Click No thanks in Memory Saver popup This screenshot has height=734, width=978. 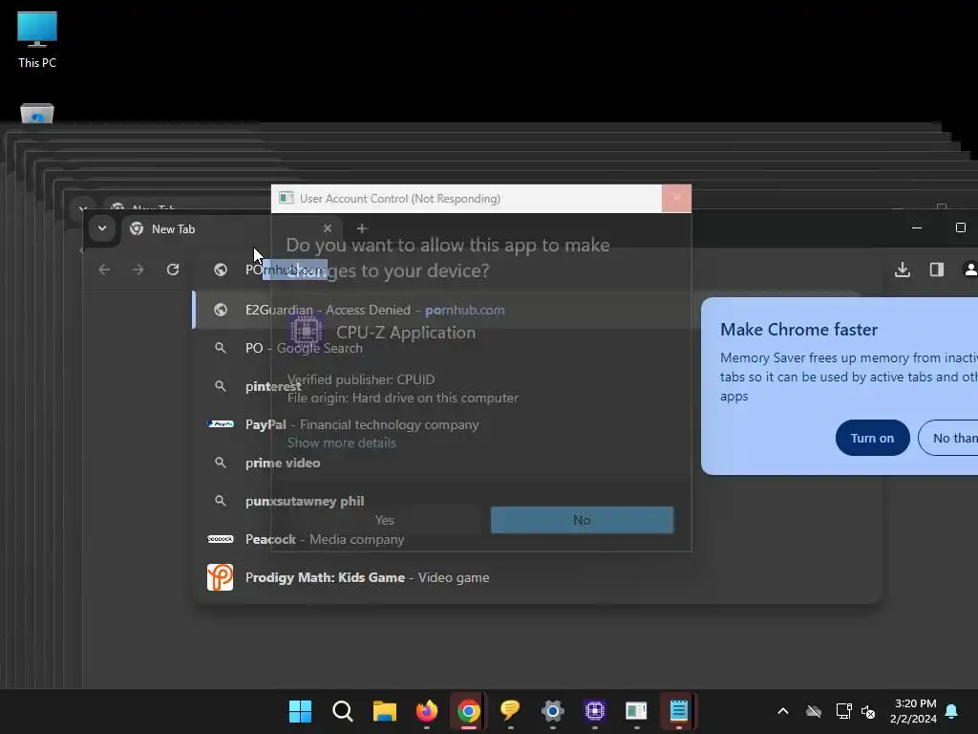949,438
